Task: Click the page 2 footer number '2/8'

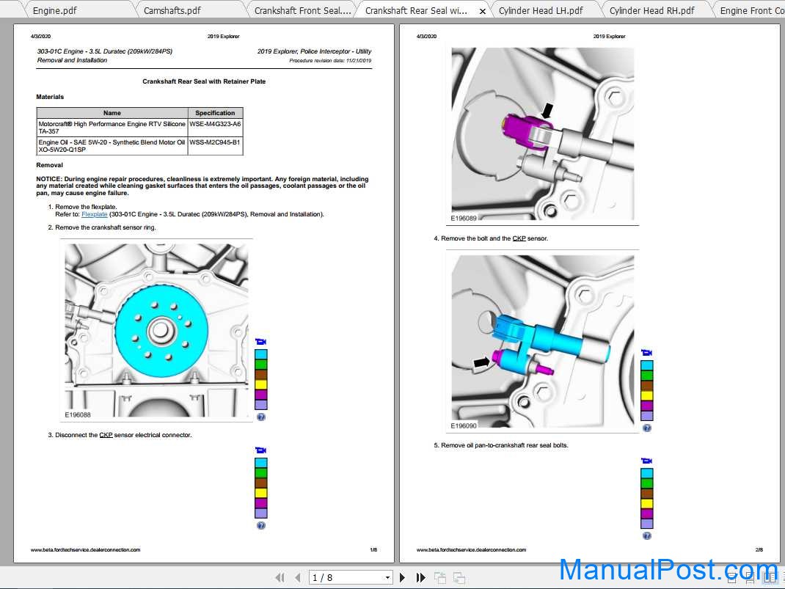Action: tap(759, 549)
